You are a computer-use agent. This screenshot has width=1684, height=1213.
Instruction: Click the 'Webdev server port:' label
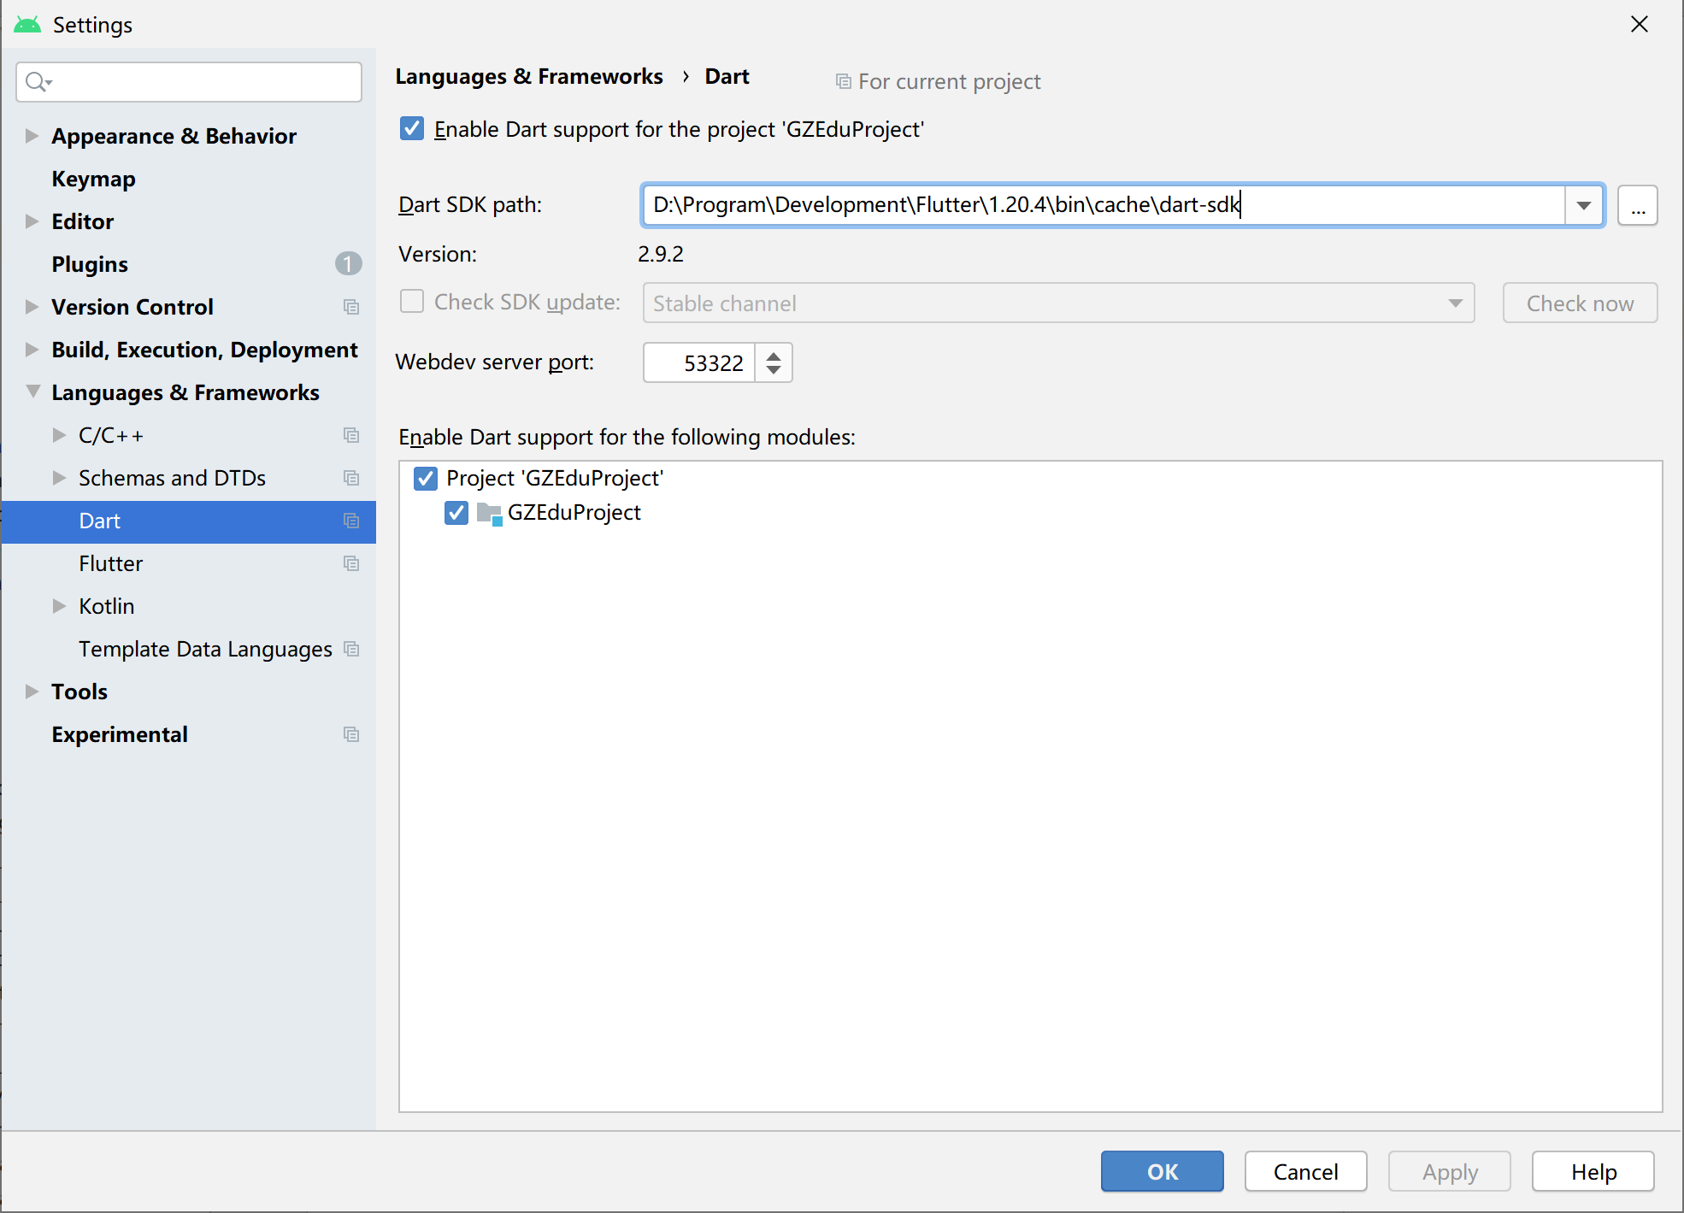tap(495, 362)
